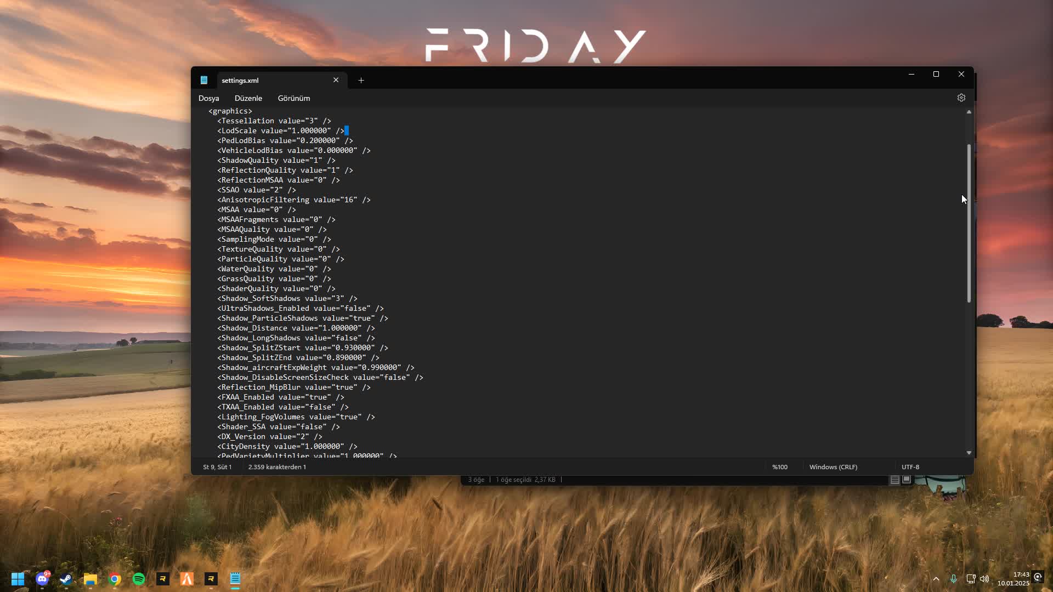Open File Explorer from the taskbar
This screenshot has height=592, width=1053.
click(x=90, y=579)
